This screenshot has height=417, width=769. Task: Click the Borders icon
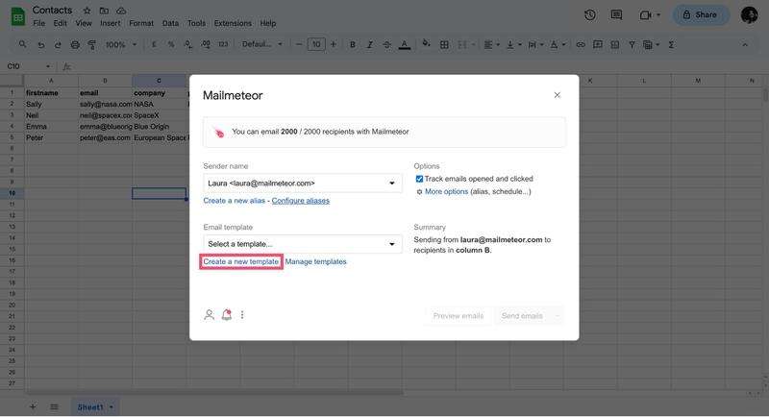tap(444, 44)
